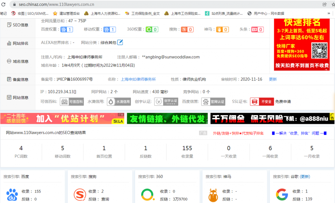Click the IP address 103.219.34.13
Screen dimensions: 335x203
[62, 92]
